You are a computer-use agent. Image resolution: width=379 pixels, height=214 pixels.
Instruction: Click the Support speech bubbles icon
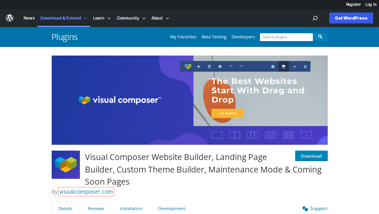pyautogui.click(x=305, y=209)
